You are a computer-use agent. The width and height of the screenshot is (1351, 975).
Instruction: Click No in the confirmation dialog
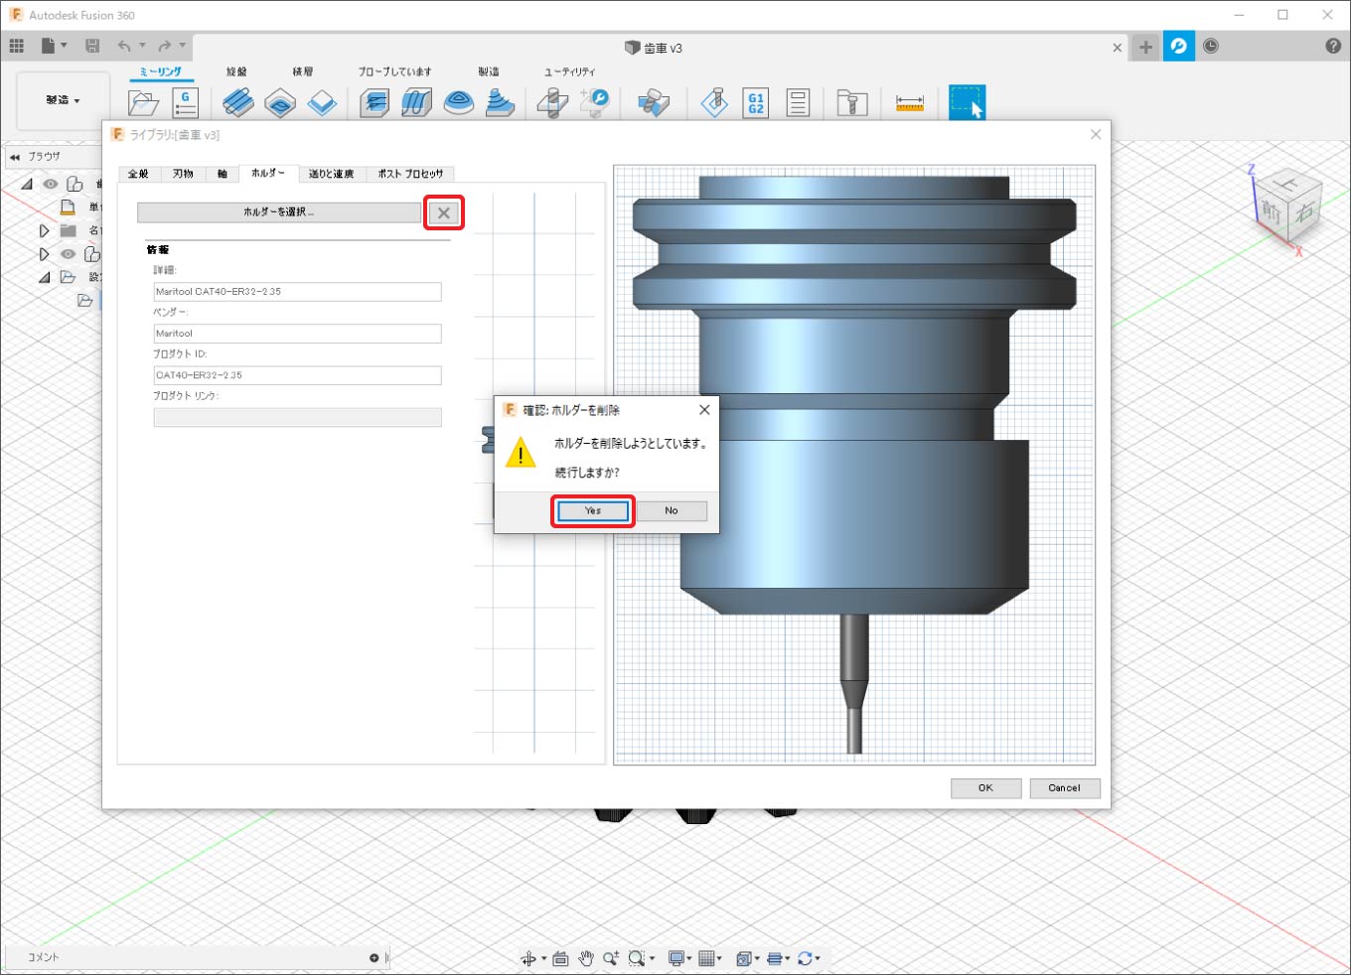(x=672, y=510)
